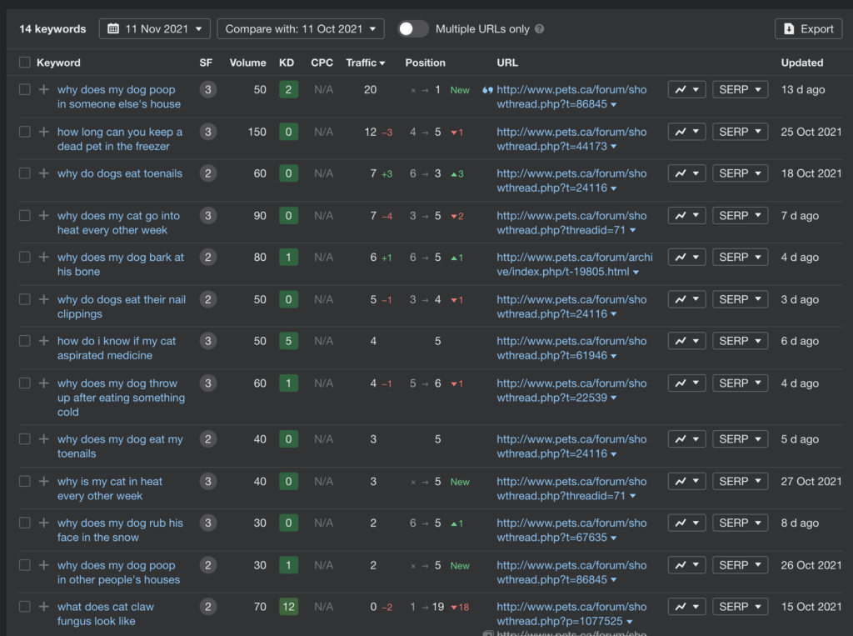The image size is (853, 636).
Task: Open the SERP features badge for 'why do dogs eat toenails'
Action: 207,173
